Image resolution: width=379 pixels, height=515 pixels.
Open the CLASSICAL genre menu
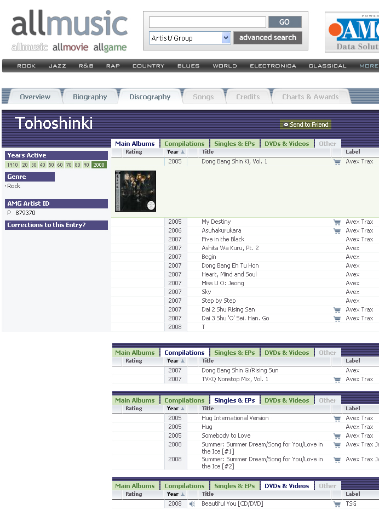point(328,66)
